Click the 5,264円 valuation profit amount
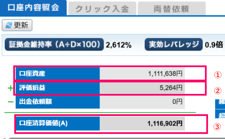Image resolution: width=225 pixels, height=139 pixels. [x=171, y=88]
